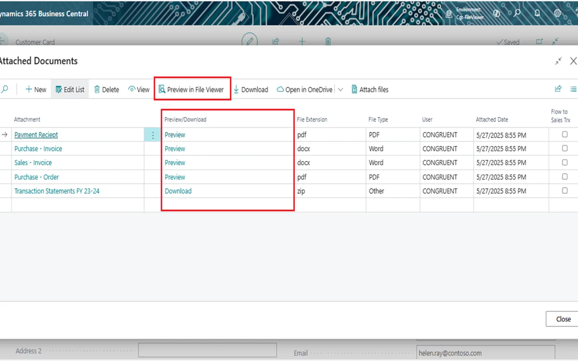
Task: Click Preview for Purchase - Invoice row
Action: click(x=175, y=149)
